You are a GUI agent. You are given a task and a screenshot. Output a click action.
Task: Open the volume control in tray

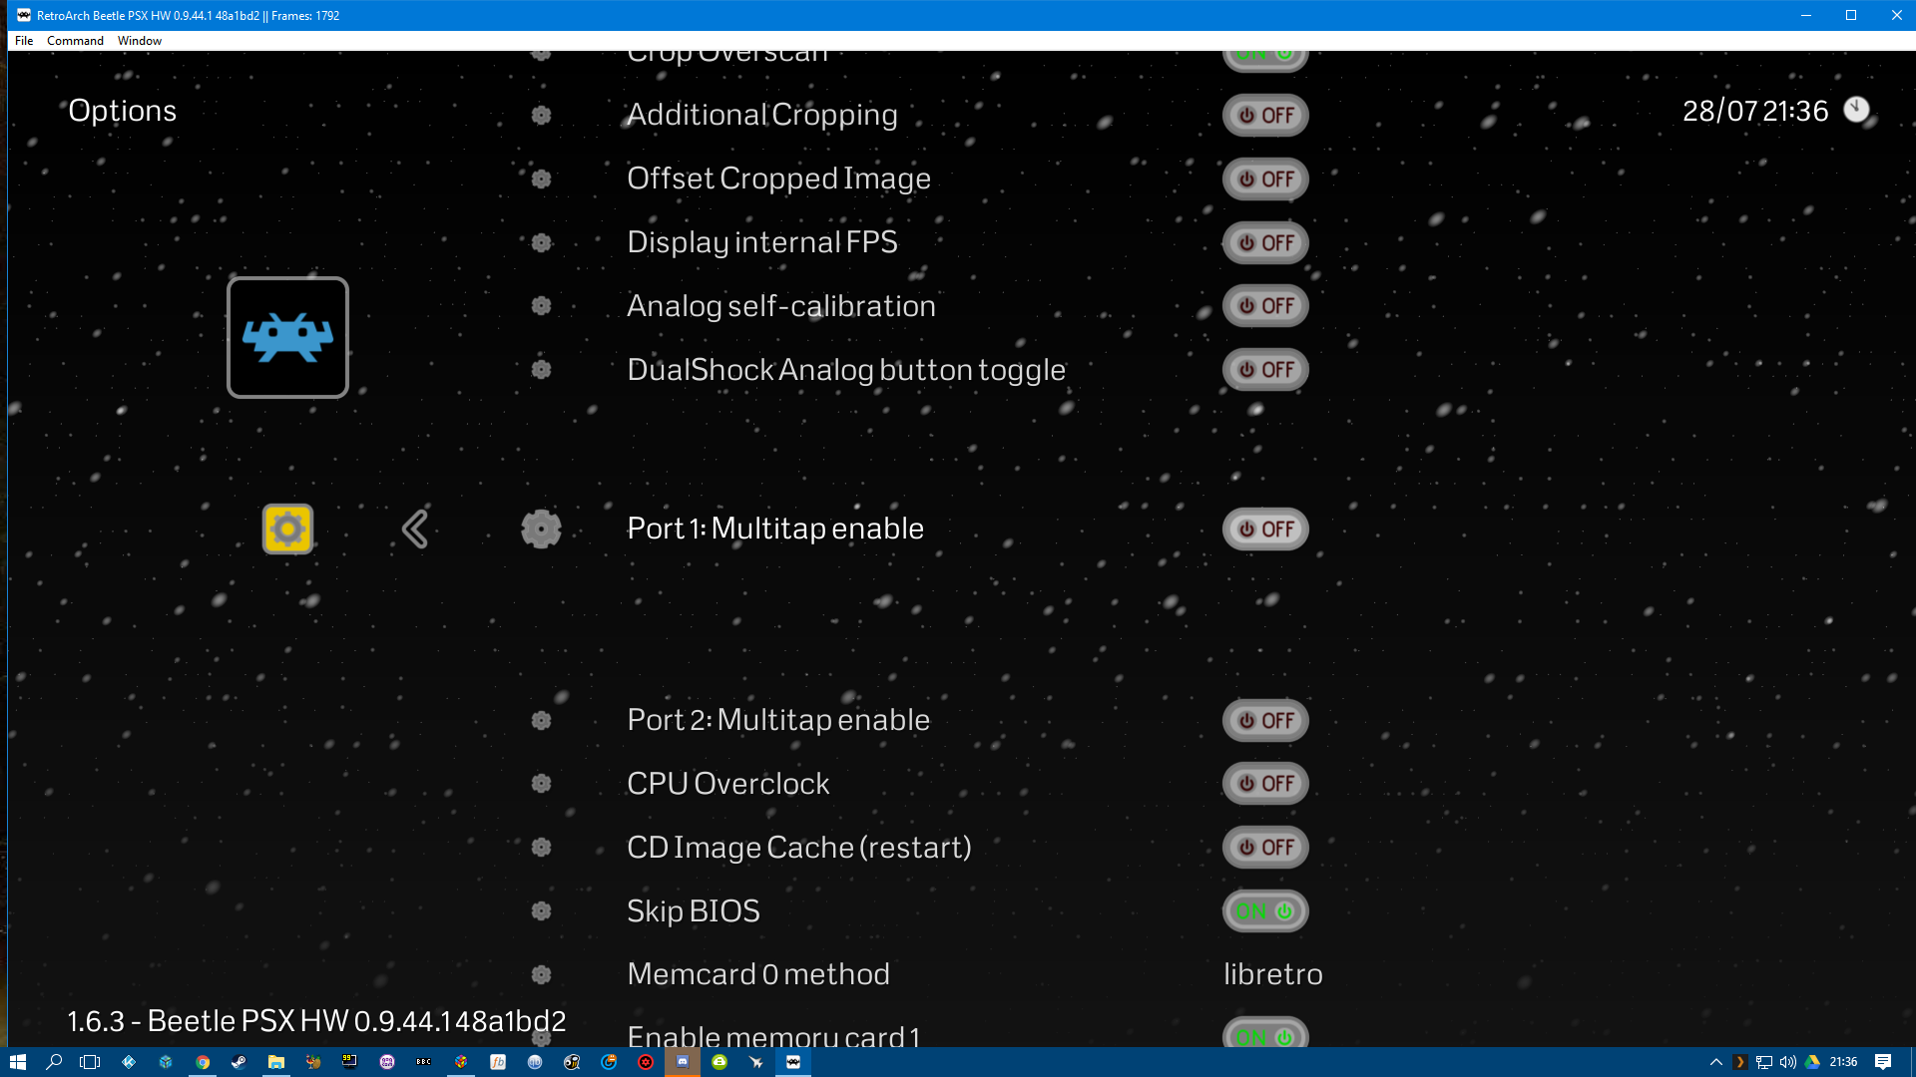[1788, 1062]
